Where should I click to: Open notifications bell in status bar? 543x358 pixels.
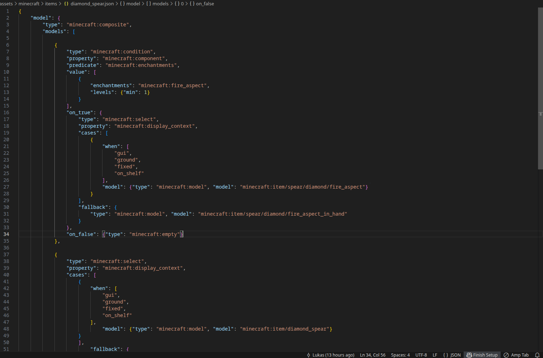(x=537, y=355)
